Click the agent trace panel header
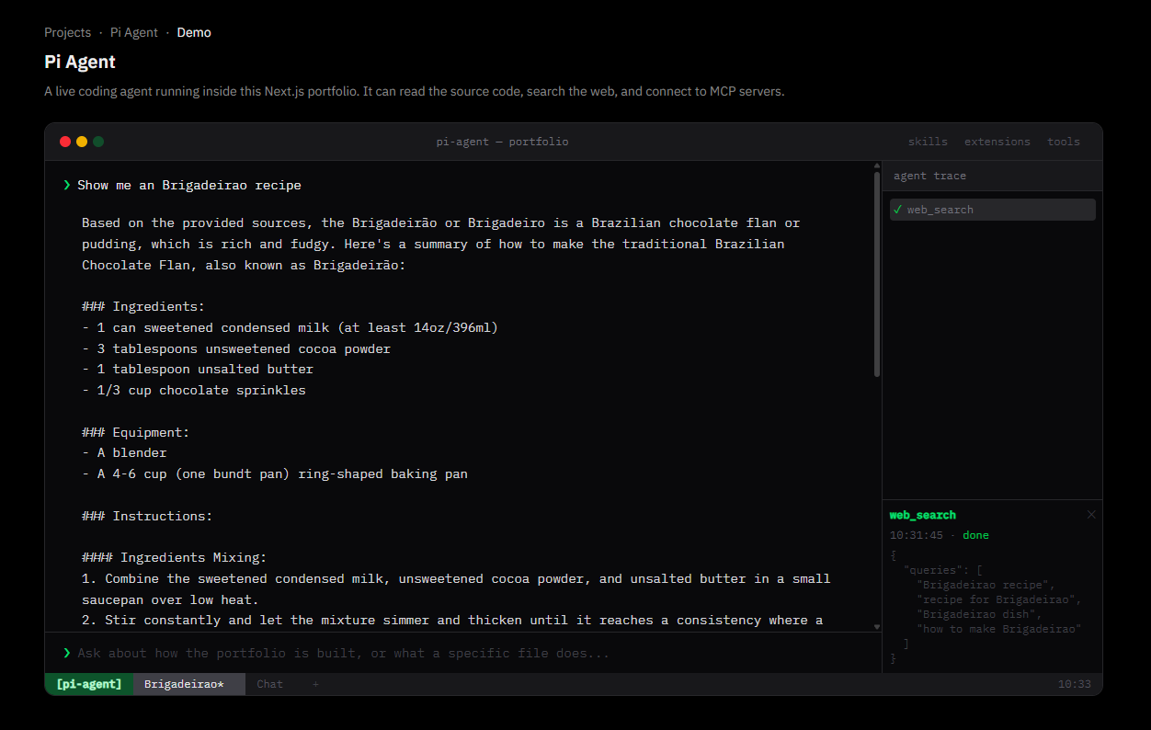This screenshot has width=1151, height=730. coord(992,176)
